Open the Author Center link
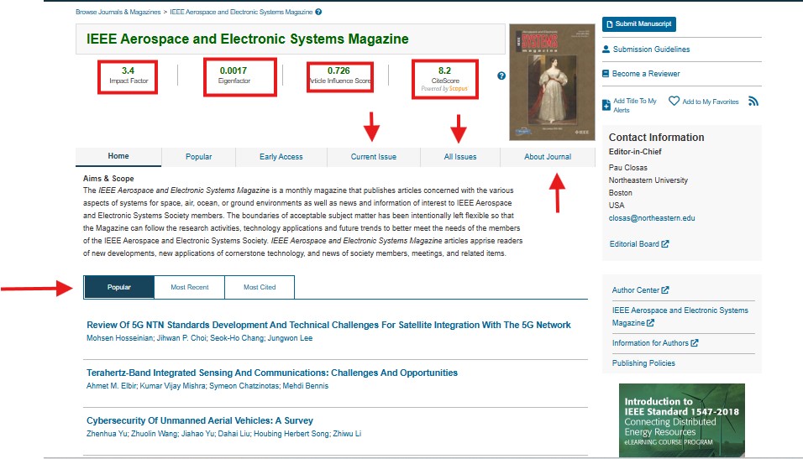Image resolution: width=803 pixels, height=459 pixels. pos(636,290)
